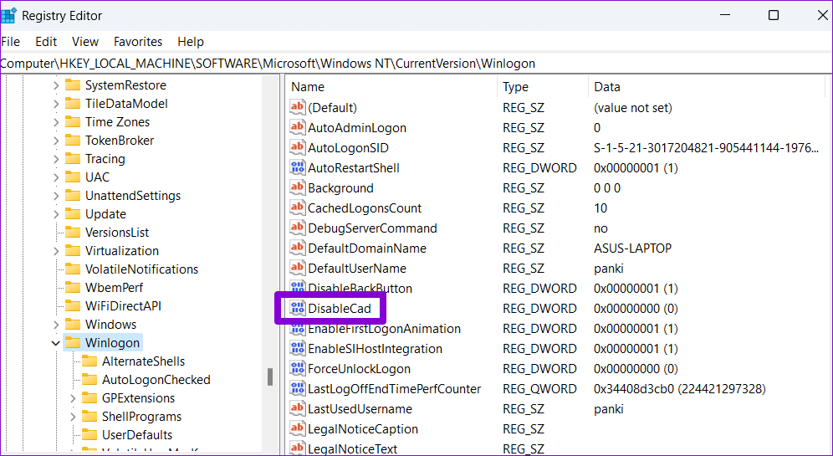The height and width of the screenshot is (456, 833).
Task: Select the UserDefaults subkey
Action: [137, 435]
